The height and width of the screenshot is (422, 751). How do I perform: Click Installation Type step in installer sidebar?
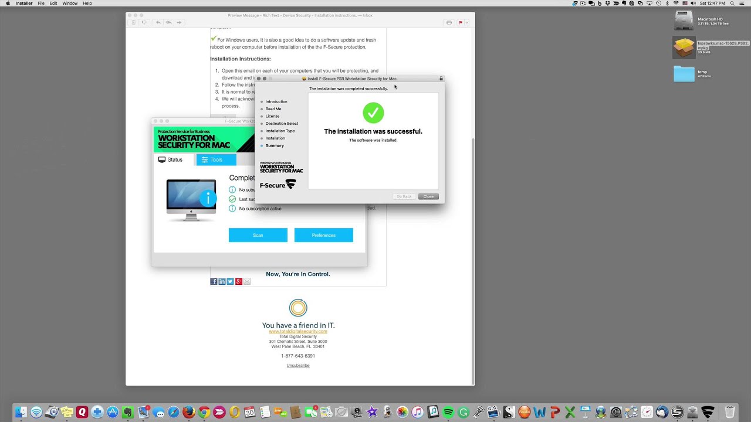[280, 131]
